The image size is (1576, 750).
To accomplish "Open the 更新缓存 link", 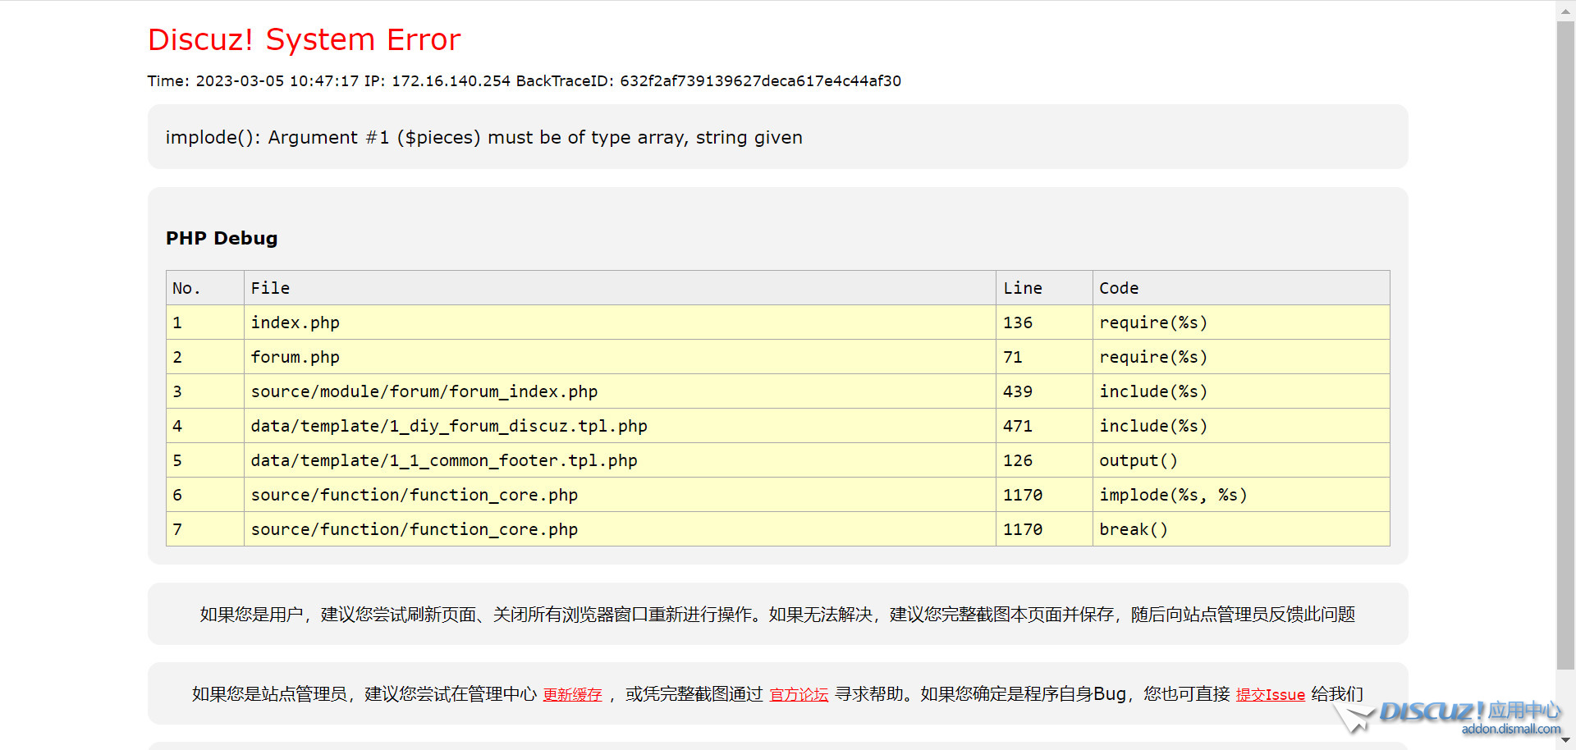I will tap(572, 695).
